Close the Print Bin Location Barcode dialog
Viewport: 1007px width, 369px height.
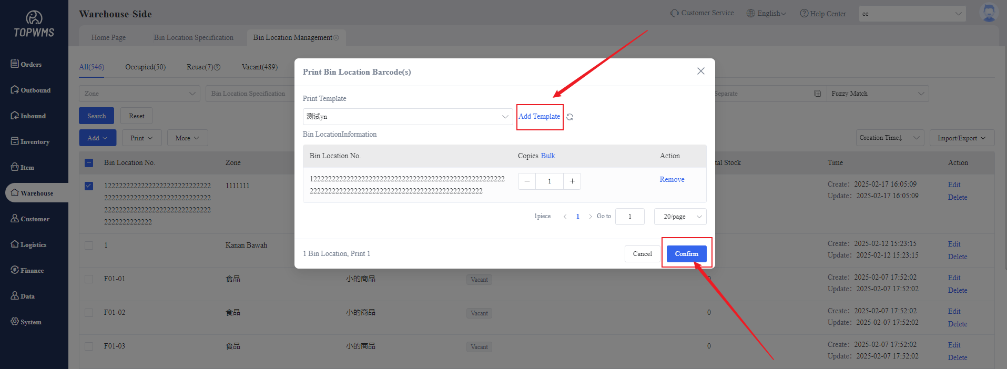coord(700,71)
